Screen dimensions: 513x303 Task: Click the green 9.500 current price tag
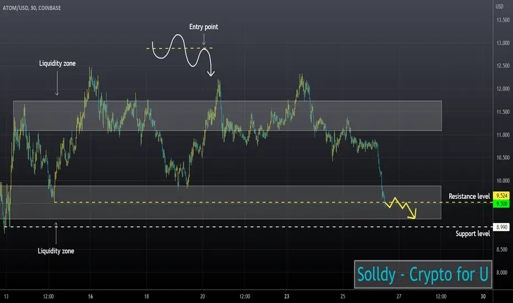pos(501,204)
